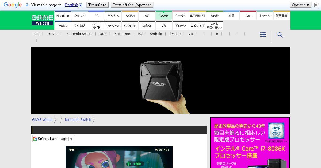The image size is (321, 168).
Task: Open the INTERNET tab
Action: tap(197, 15)
